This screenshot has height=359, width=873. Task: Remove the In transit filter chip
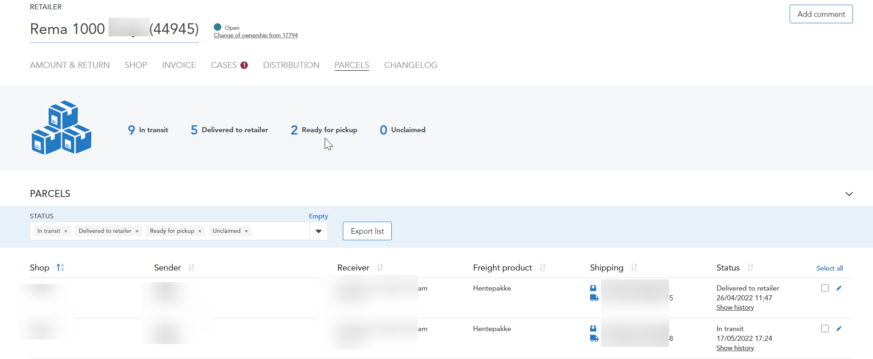[66, 231]
